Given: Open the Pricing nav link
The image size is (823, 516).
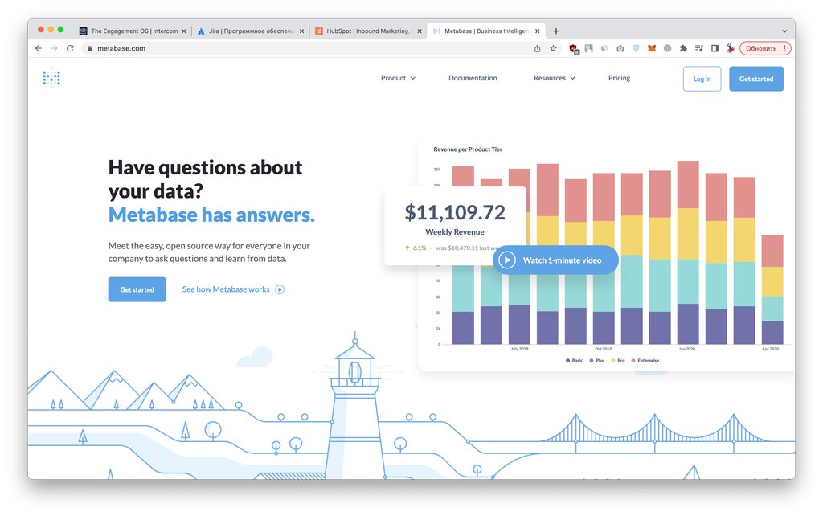Looking at the screenshot, I should pyautogui.click(x=619, y=78).
